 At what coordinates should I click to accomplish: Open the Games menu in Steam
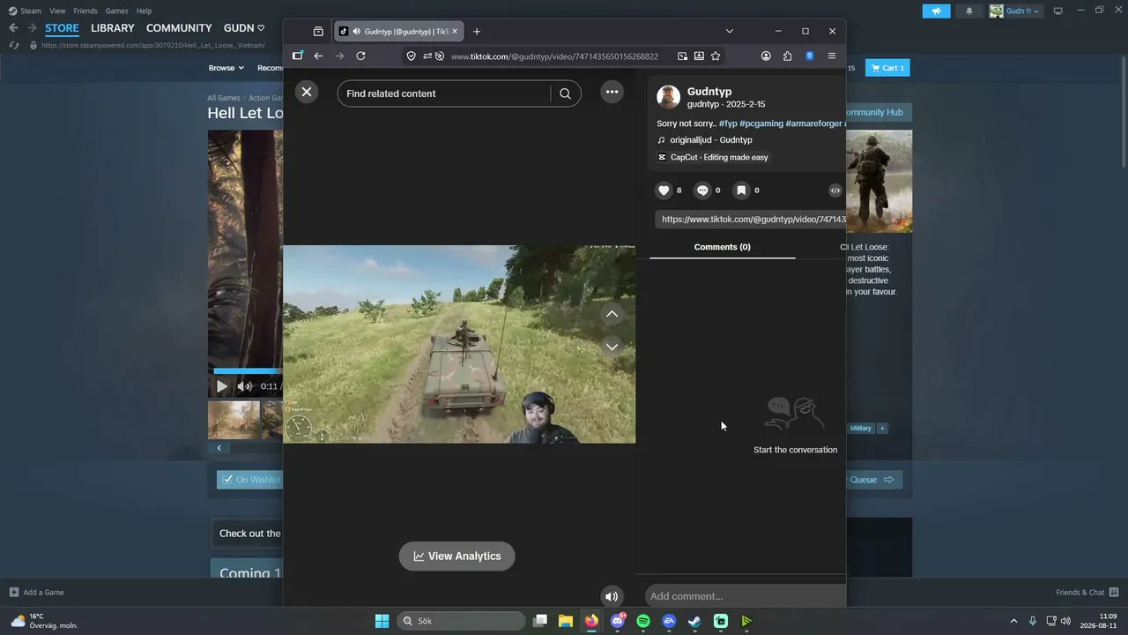click(116, 11)
